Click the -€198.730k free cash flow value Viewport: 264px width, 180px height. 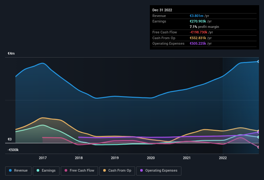click(198, 32)
